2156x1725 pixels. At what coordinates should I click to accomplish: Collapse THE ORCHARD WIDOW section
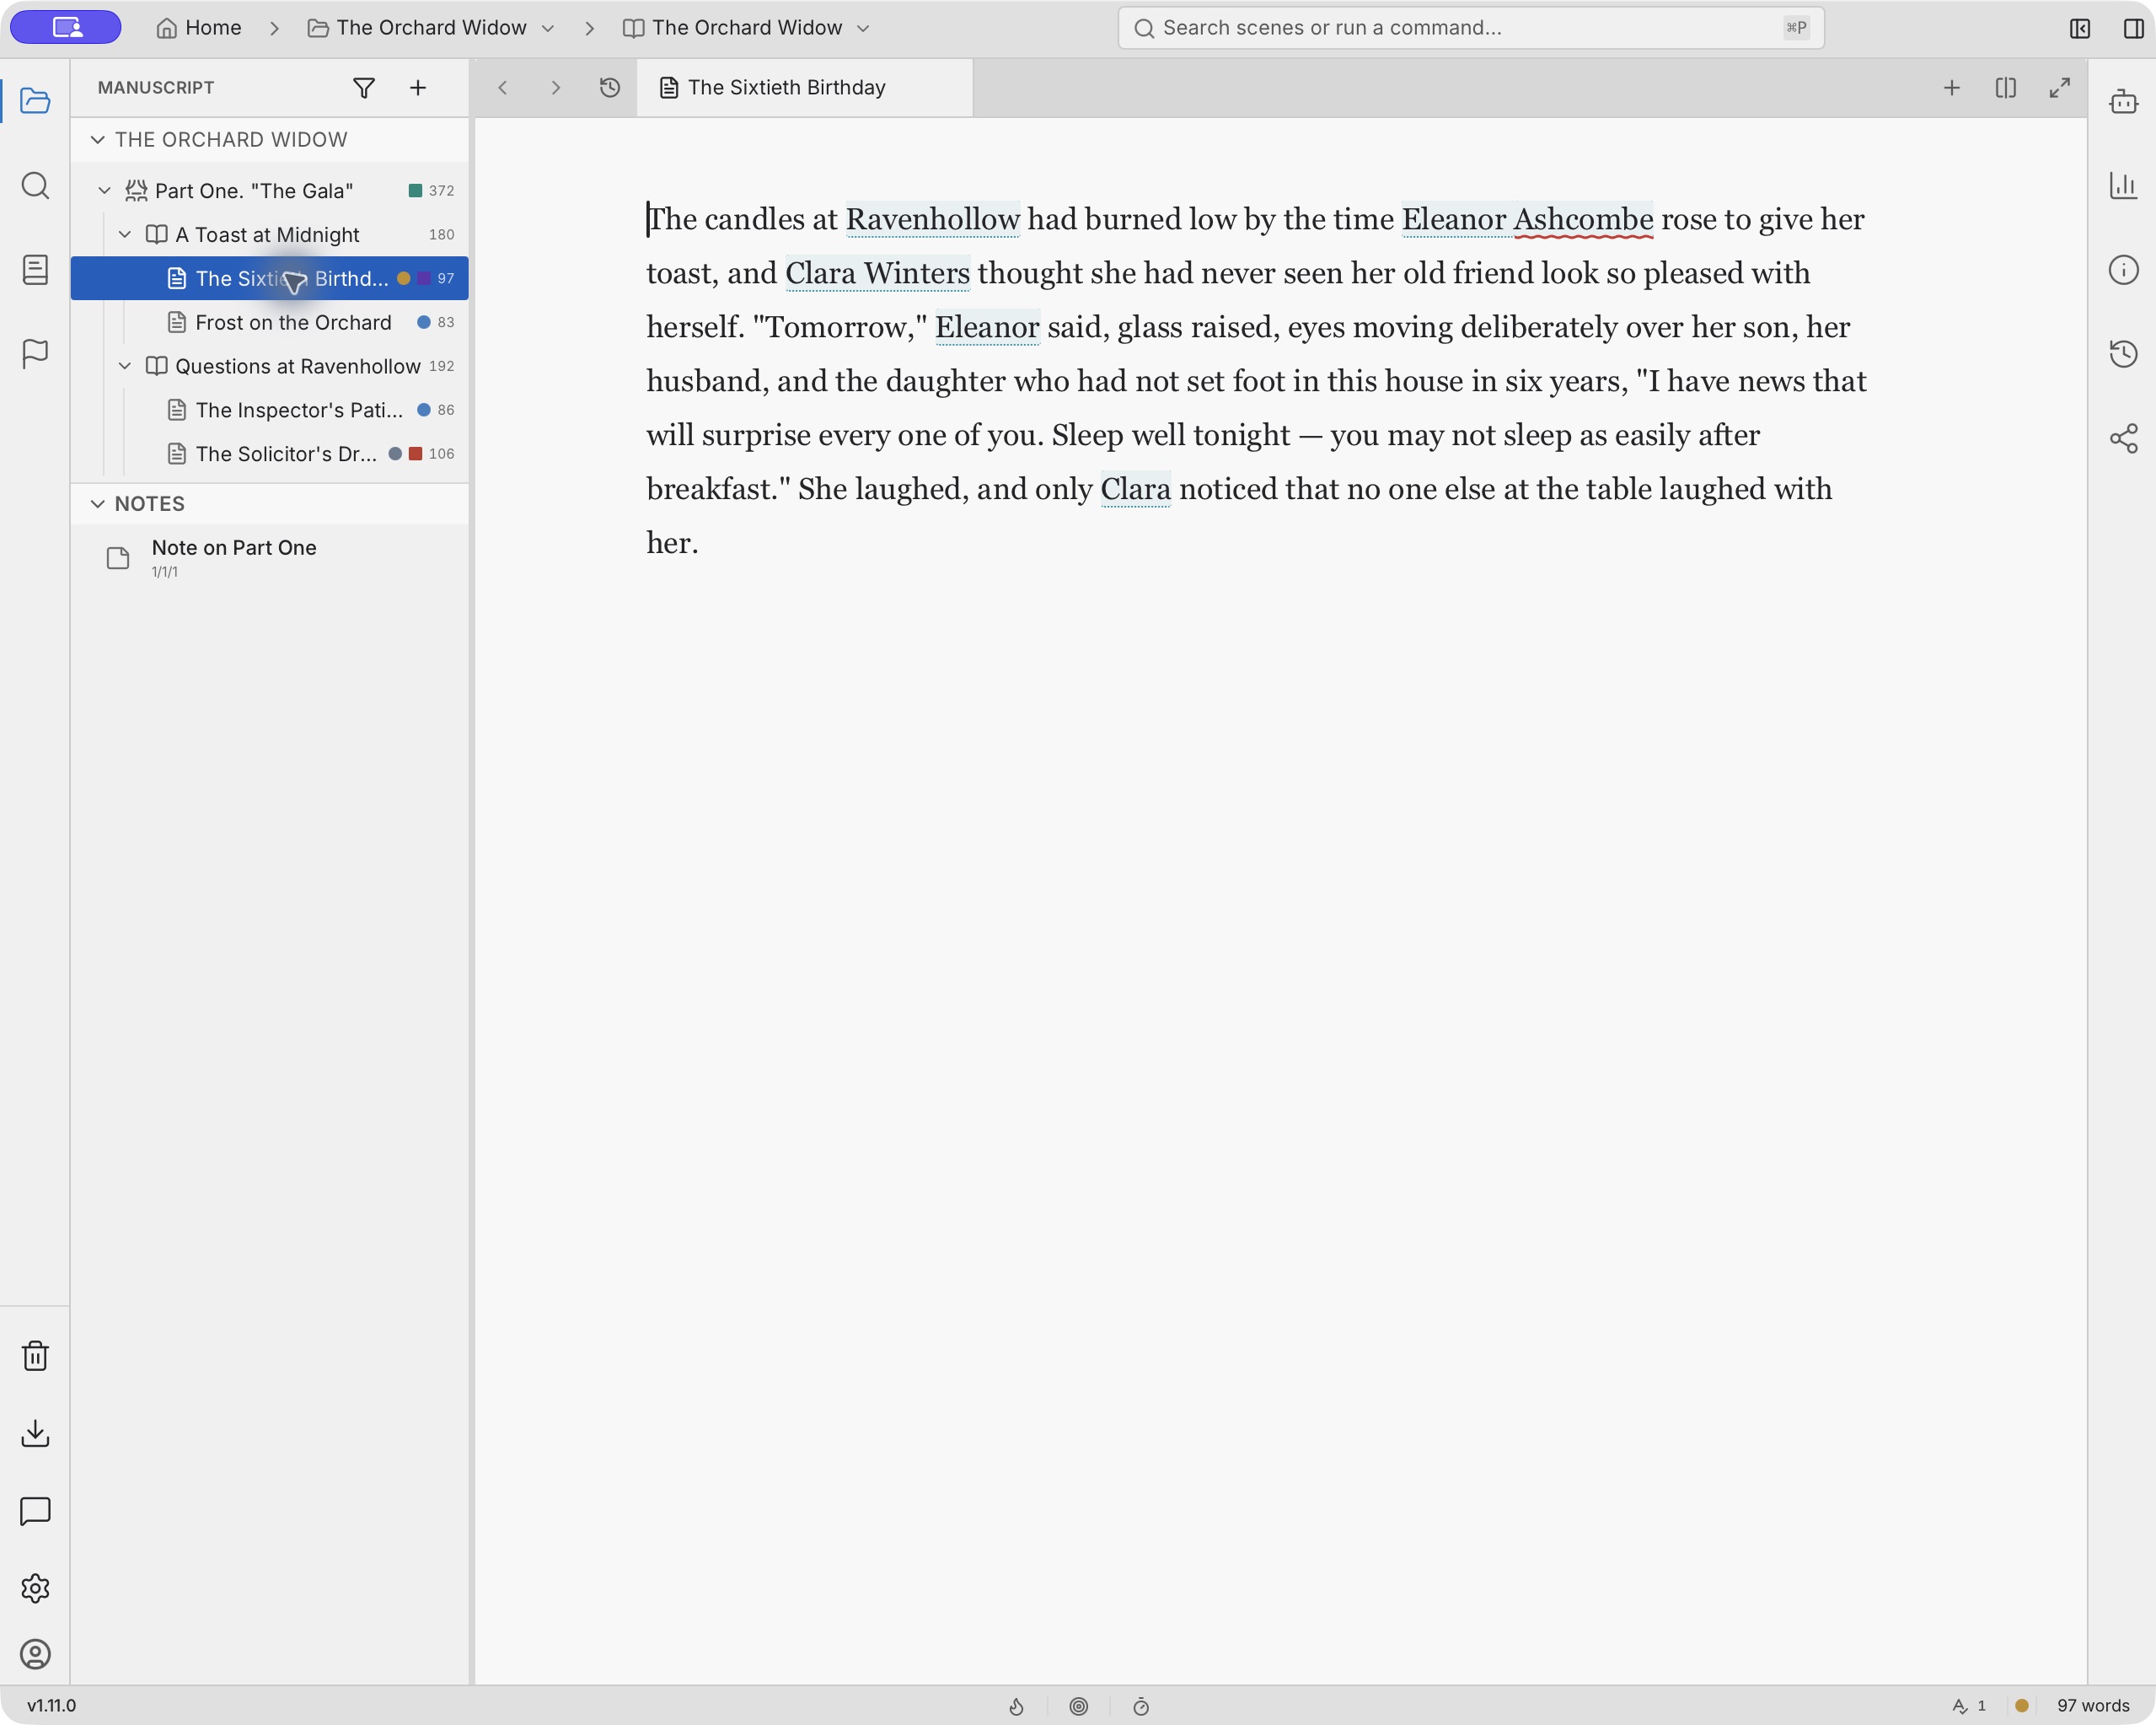click(98, 139)
